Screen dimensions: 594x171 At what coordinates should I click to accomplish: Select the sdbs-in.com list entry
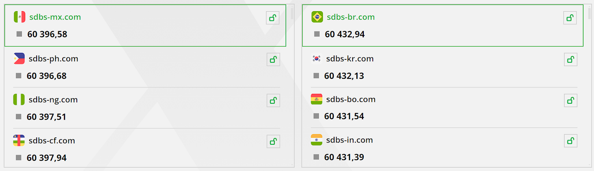tap(444, 148)
